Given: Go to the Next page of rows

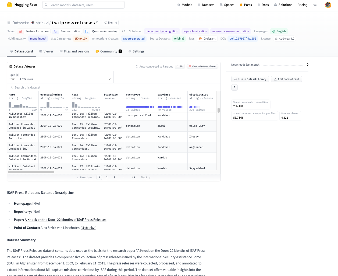Looking at the screenshot, I should point(145,178).
